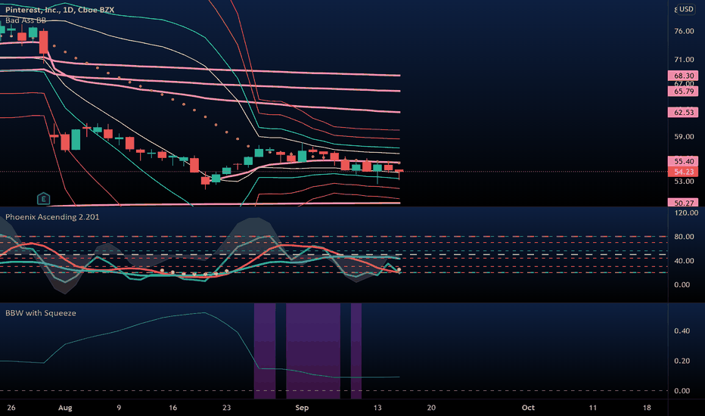Viewport: 705px width, 416px height.
Task: Select the Phoenix Ascending 2.201 indicator label
Action: pos(52,217)
